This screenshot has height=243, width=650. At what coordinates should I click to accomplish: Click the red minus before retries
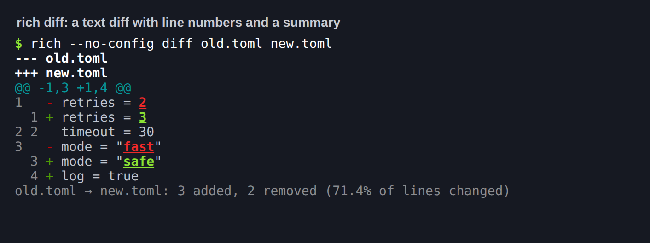point(50,103)
